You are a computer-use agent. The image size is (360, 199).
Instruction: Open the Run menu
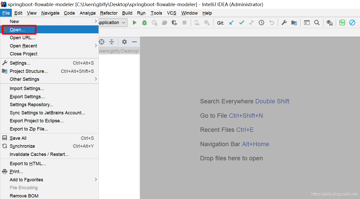point(141,13)
